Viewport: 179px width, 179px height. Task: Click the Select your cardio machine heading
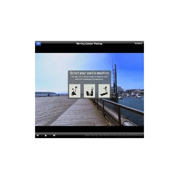89,73
